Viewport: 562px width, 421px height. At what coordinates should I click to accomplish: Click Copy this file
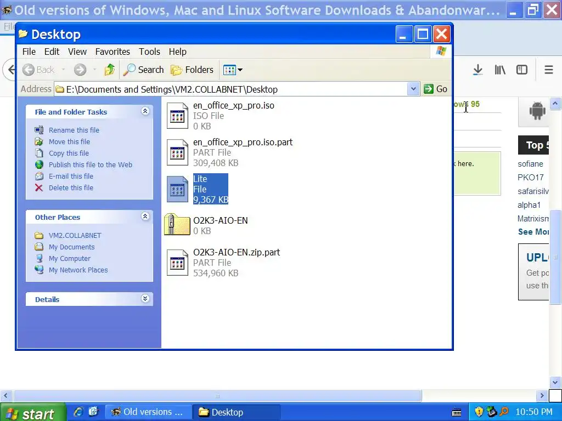[x=69, y=153]
